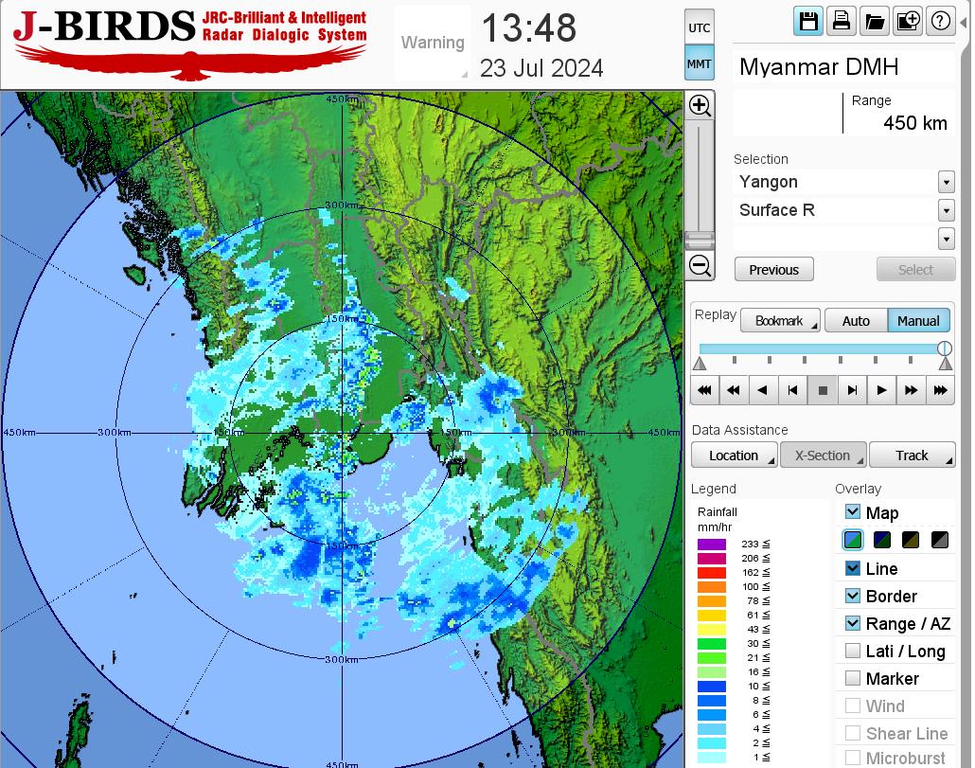Click the add new window icon
The width and height of the screenshot is (975, 768).
point(907,22)
